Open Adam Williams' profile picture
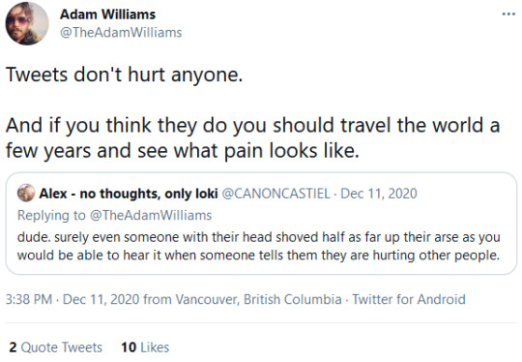The image size is (522, 362). (27, 23)
